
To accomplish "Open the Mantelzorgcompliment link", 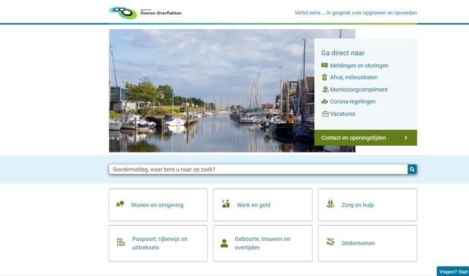I will tap(359, 89).
